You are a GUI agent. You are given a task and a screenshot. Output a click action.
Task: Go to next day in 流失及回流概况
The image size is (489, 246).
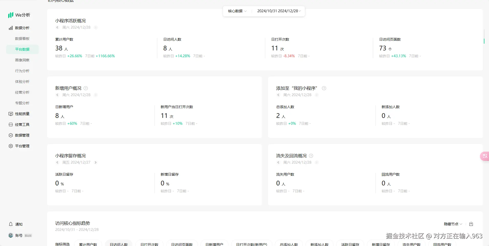point(317,162)
